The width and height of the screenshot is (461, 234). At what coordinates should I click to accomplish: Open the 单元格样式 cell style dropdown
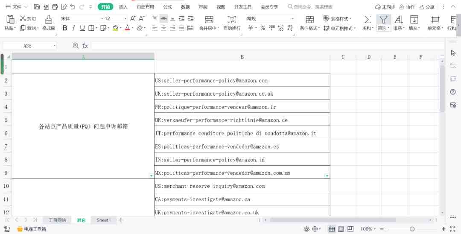(340, 28)
